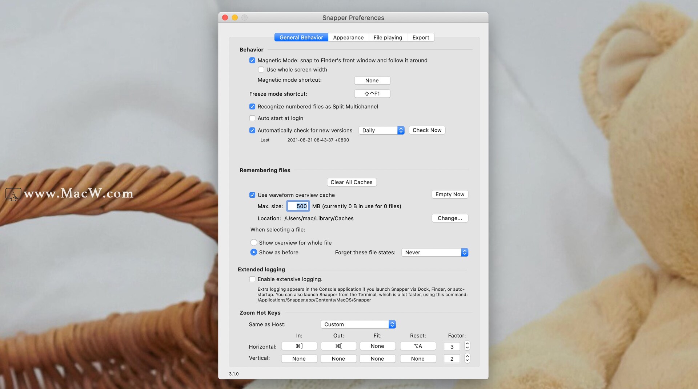Minimize the Snapper Preferences window
This screenshot has height=389, width=698.
pos(235,17)
